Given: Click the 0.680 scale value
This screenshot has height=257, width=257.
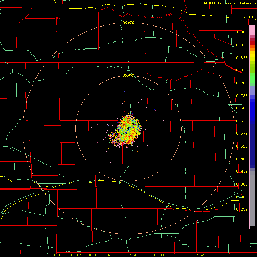Looking at the screenshot, I should [x=242, y=108].
